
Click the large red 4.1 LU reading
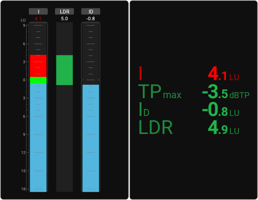(x=223, y=74)
